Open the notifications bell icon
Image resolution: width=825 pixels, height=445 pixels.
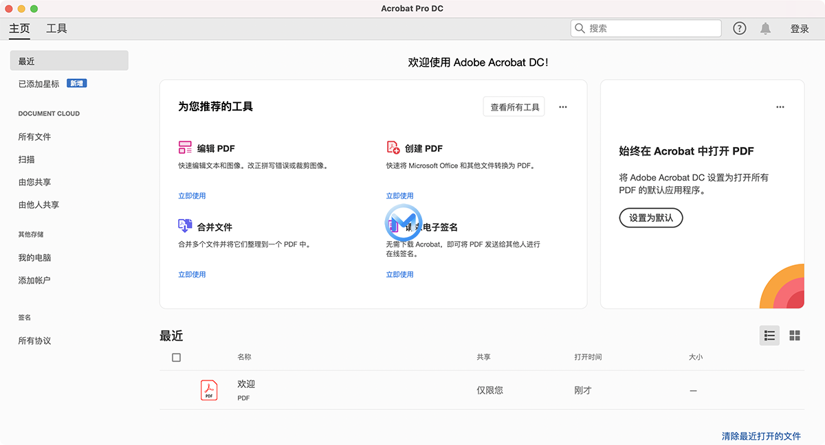coord(765,28)
